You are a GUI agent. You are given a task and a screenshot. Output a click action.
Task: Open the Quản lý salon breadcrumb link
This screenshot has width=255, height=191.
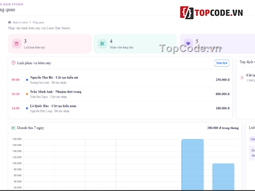20,22
